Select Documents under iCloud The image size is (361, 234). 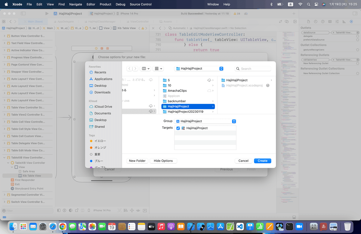coord(103,113)
